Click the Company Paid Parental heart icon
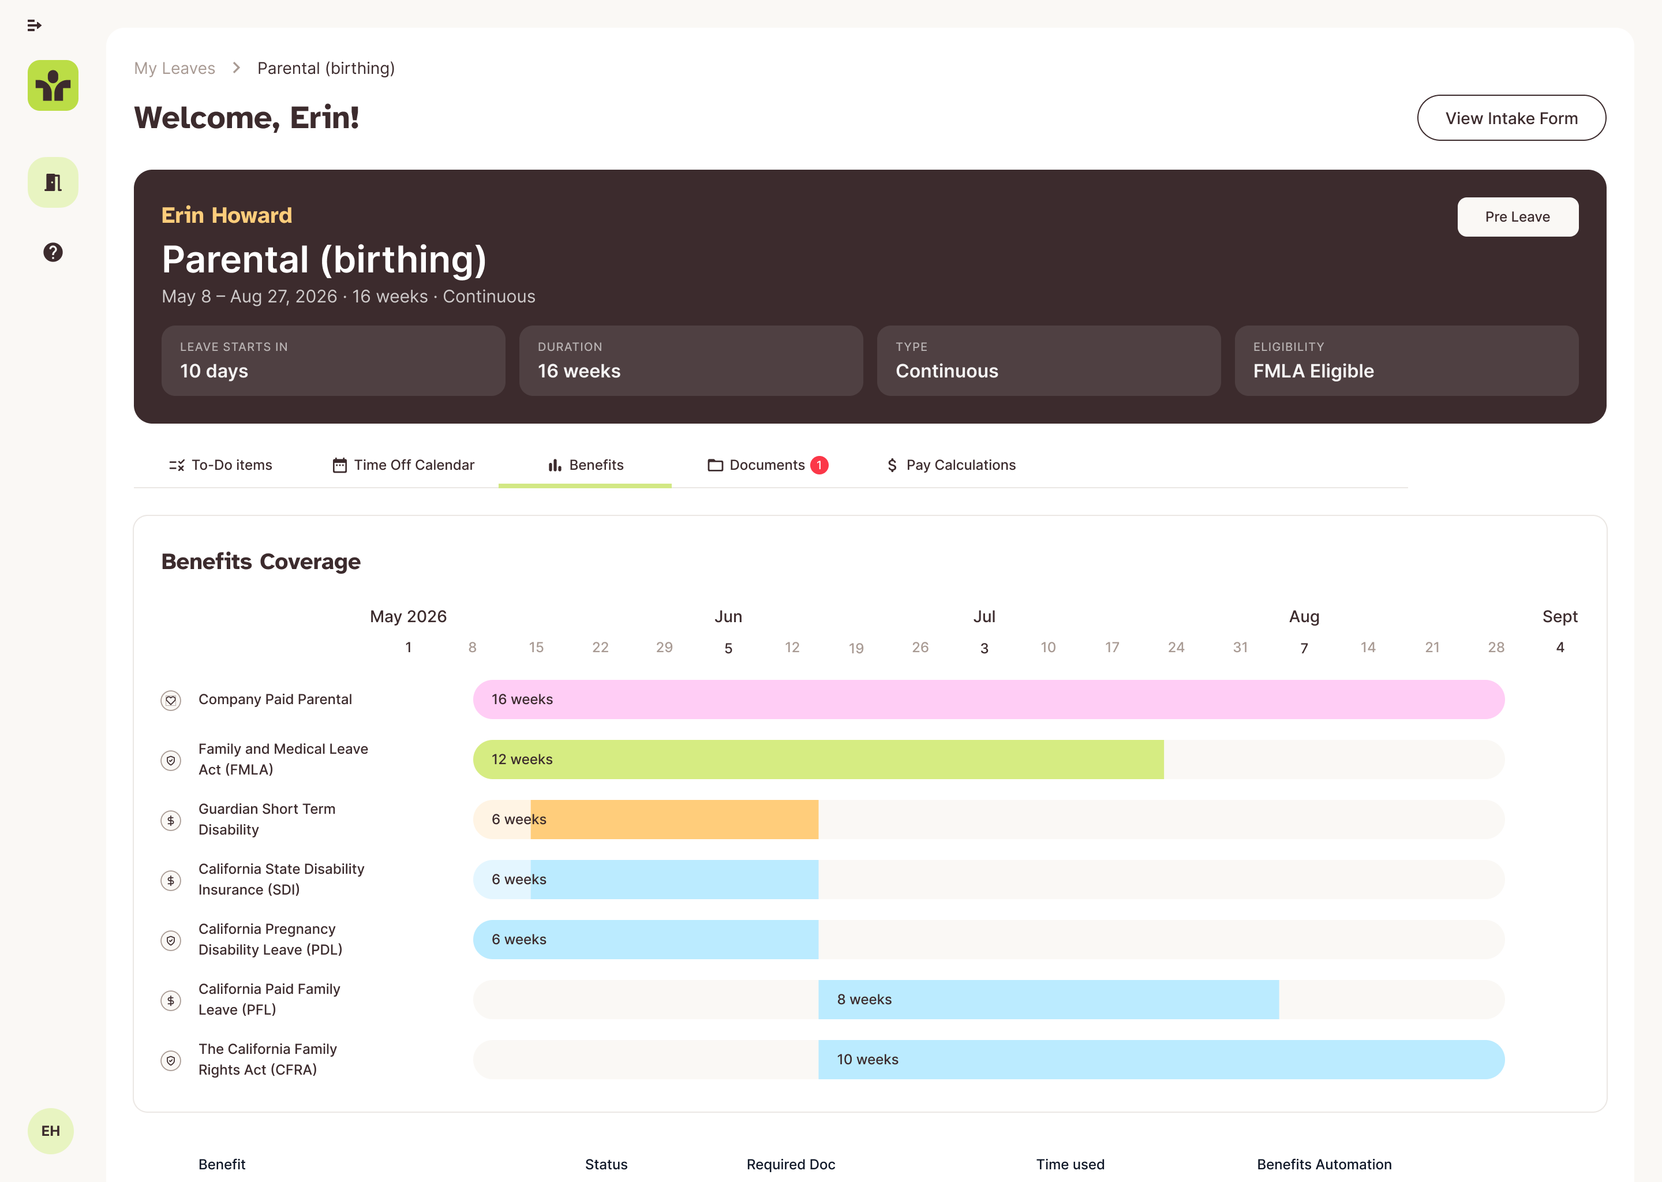The width and height of the screenshot is (1662, 1182). click(171, 700)
